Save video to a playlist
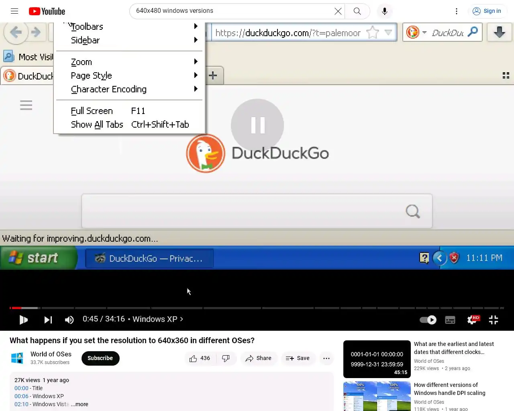Screen dimensions: 514x411 click(x=298, y=358)
